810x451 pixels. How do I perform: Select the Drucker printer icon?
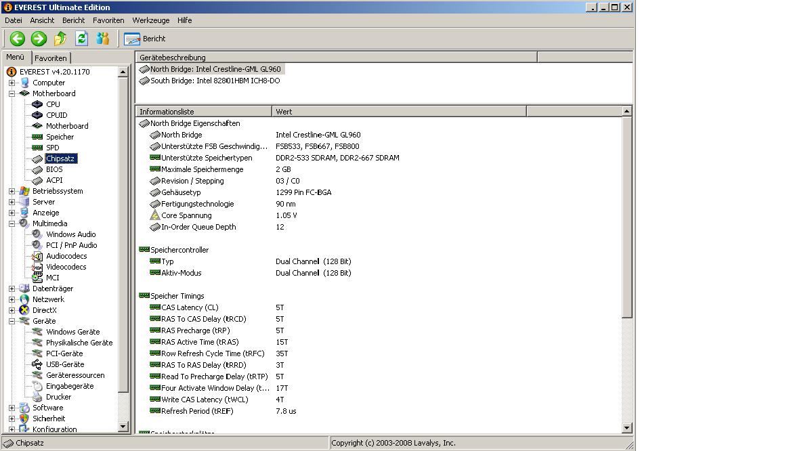(x=37, y=398)
